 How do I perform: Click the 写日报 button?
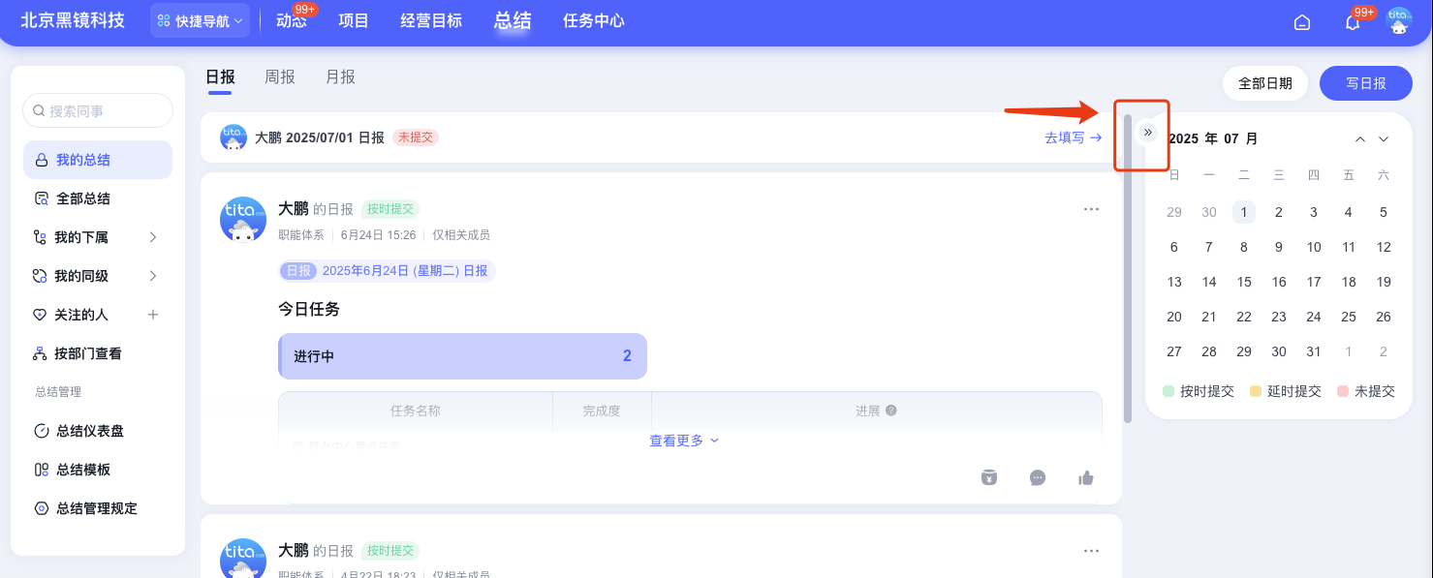(x=1365, y=83)
